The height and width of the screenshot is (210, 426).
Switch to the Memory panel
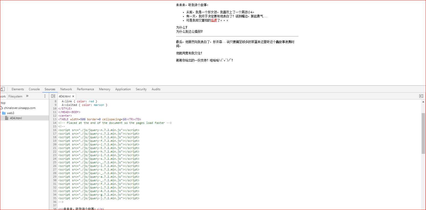click(x=105, y=89)
